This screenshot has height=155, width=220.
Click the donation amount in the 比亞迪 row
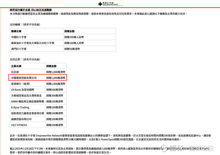pos(56,72)
